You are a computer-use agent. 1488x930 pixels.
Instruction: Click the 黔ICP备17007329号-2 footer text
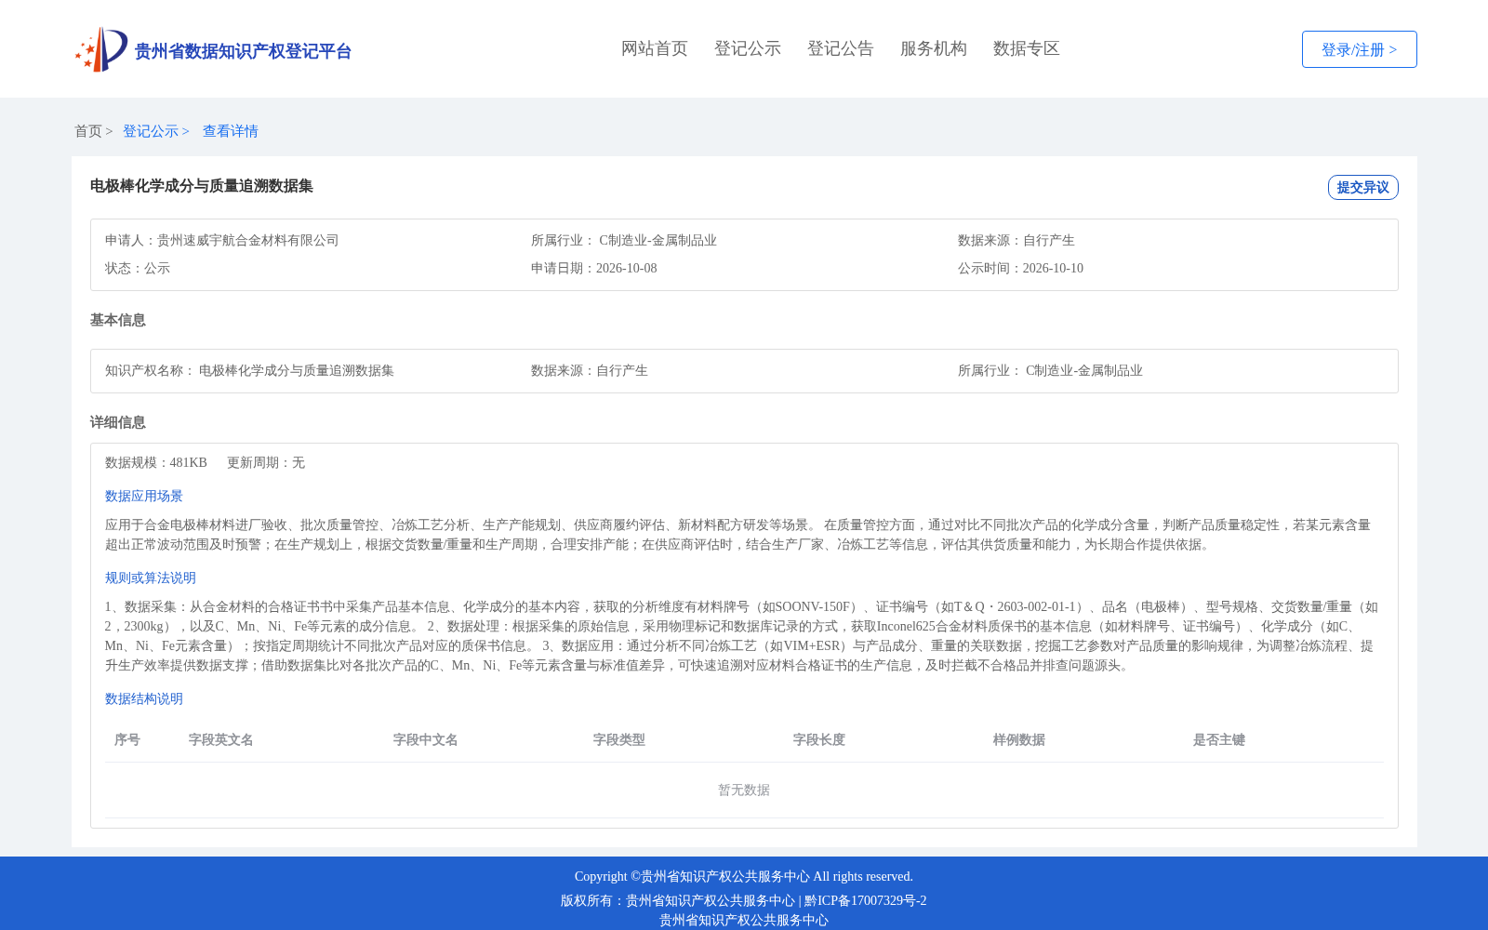click(x=866, y=900)
